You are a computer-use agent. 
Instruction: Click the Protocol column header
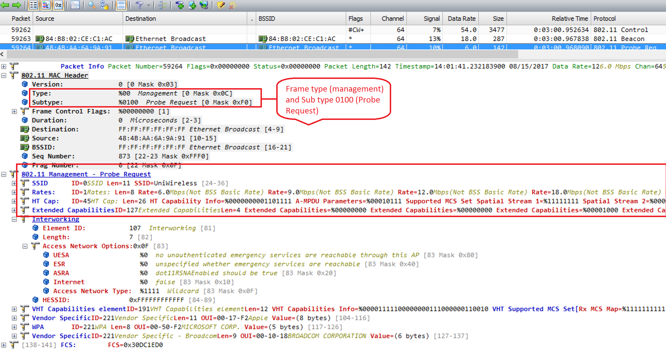(604, 18)
